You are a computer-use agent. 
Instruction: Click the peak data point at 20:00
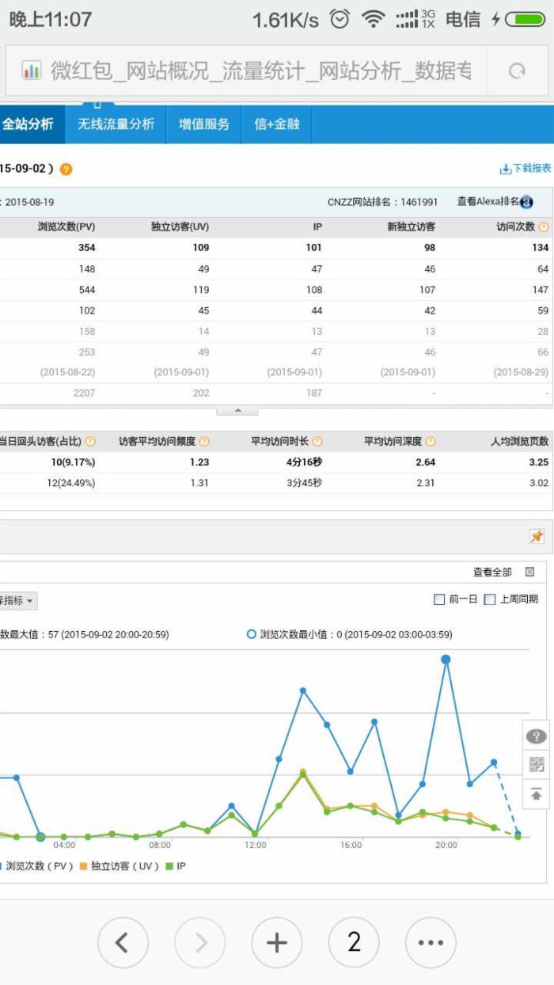click(x=446, y=659)
